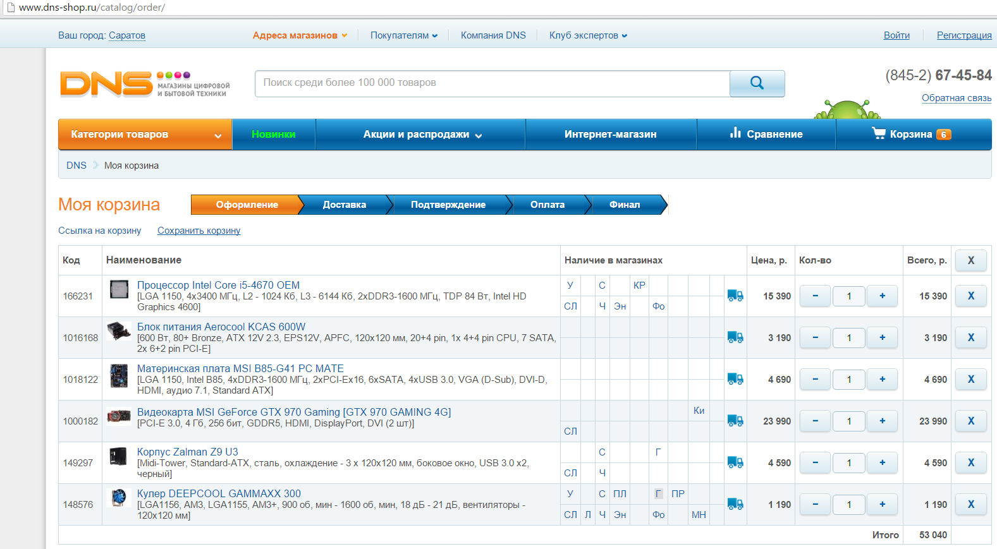The width and height of the screenshot is (997, 549).
Task: Increase quantity of GTX 970 Gaming card
Action: click(x=882, y=421)
